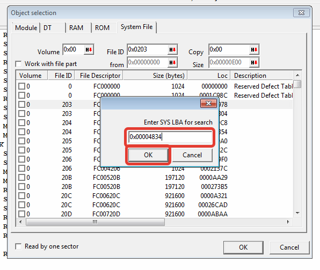Image resolution: width=320 pixels, height=270 pixels.
Task: Click the hex toggle icon beside Size field
Action: (x=254, y=62)
